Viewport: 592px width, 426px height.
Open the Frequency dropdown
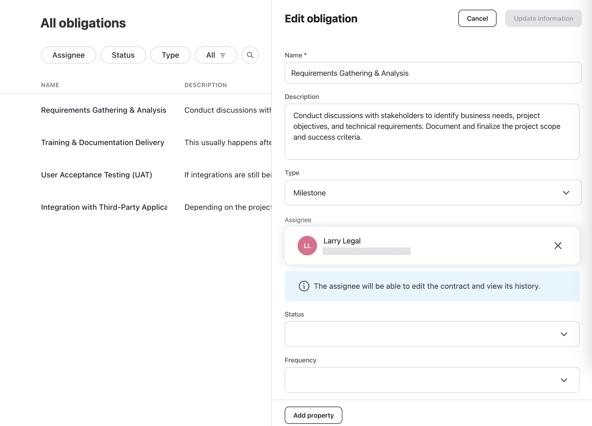click(x=432, y=380)
